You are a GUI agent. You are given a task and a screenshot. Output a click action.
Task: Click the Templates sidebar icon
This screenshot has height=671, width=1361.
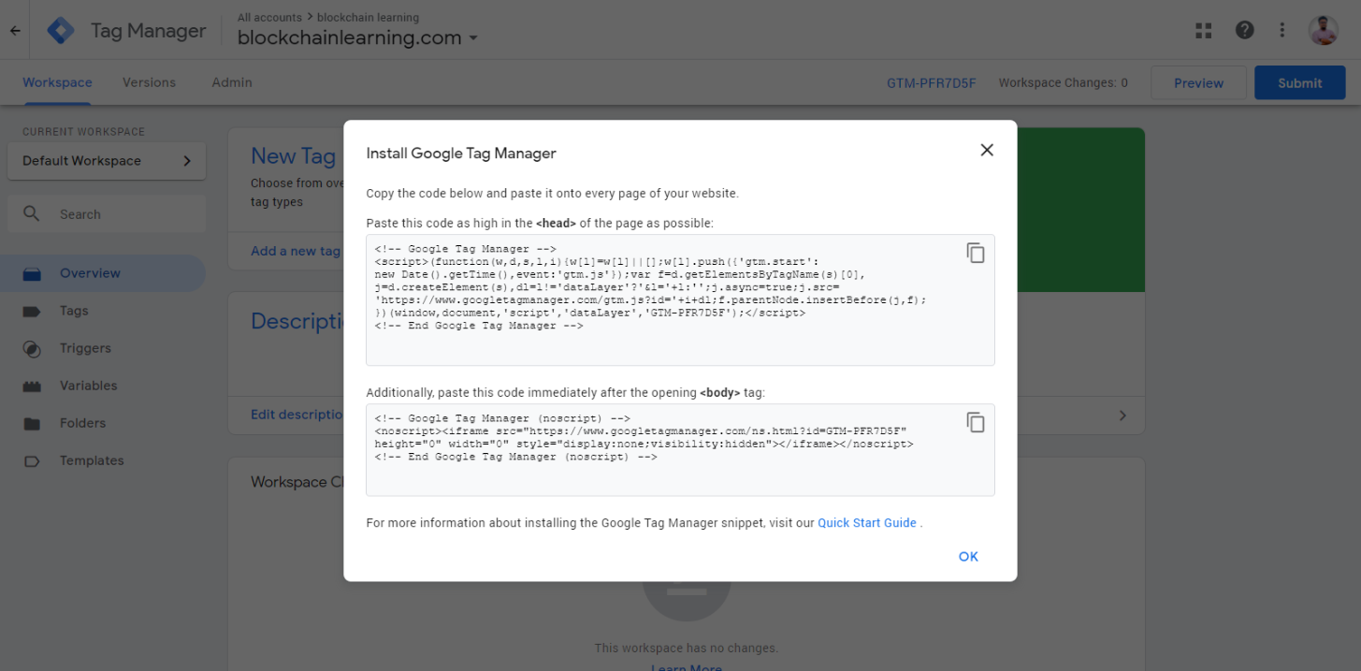[32, 460]
